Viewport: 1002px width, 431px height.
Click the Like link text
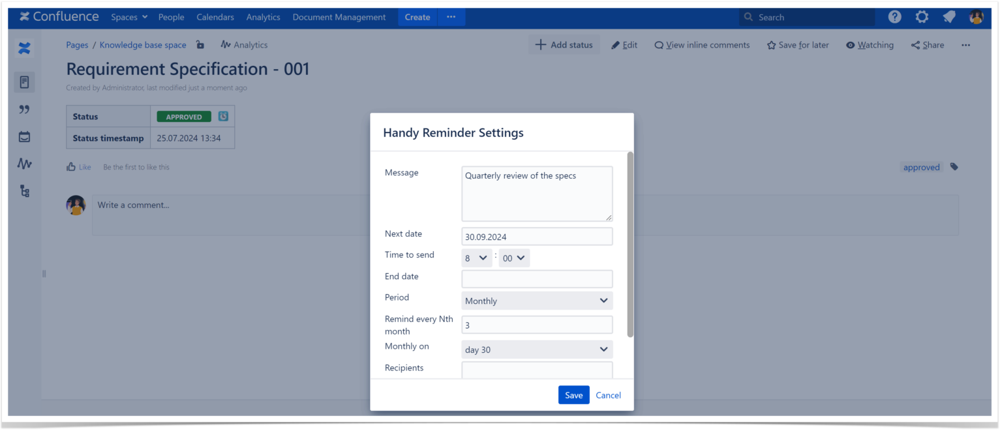coord(85,167)
